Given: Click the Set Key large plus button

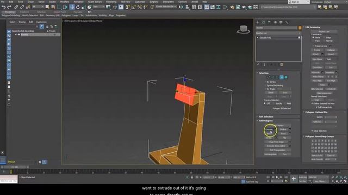Looking at the screenshot, I should (x=294, y=179).
